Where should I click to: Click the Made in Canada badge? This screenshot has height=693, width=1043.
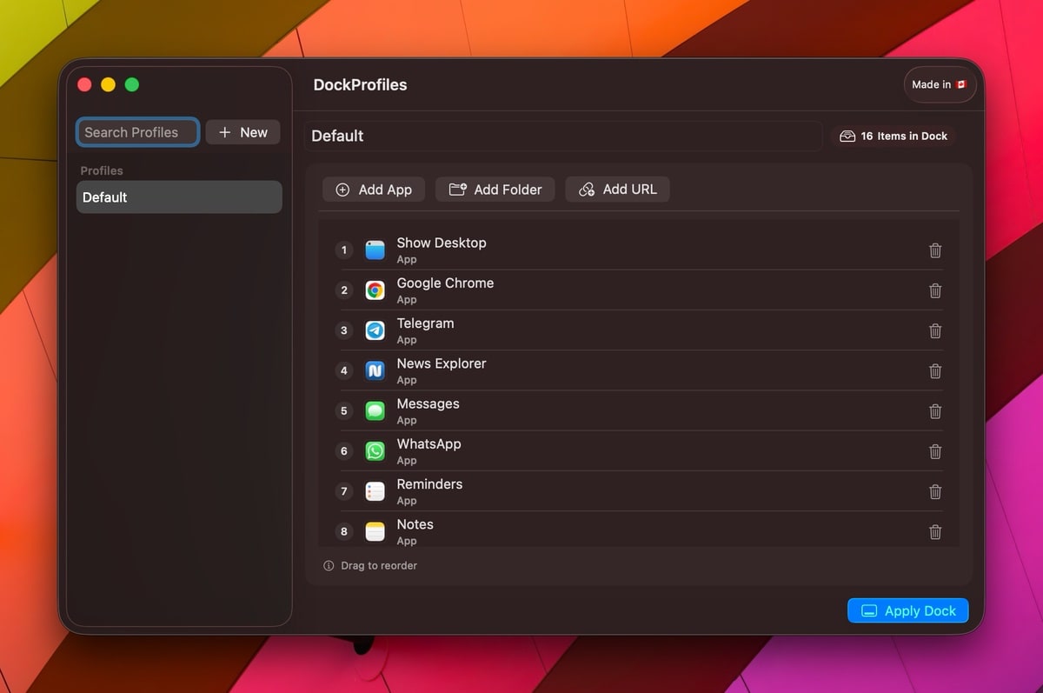coord(940,84)
